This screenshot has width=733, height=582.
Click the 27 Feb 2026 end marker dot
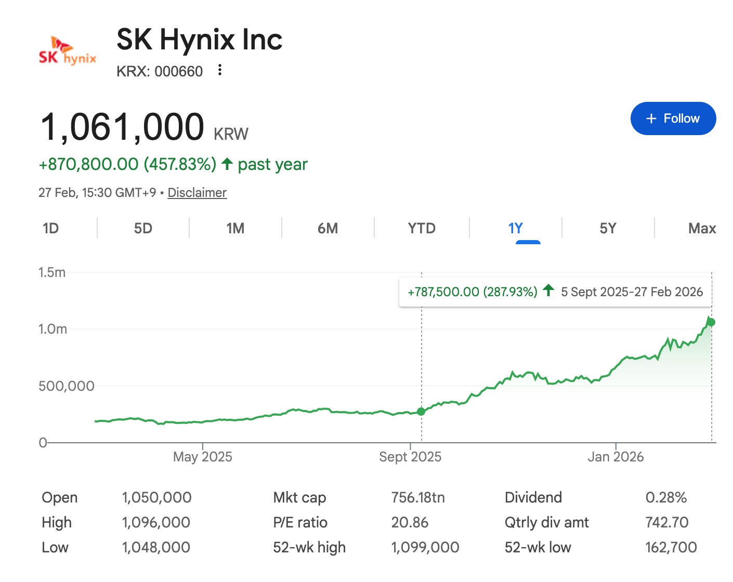click(x=711, y=322)
